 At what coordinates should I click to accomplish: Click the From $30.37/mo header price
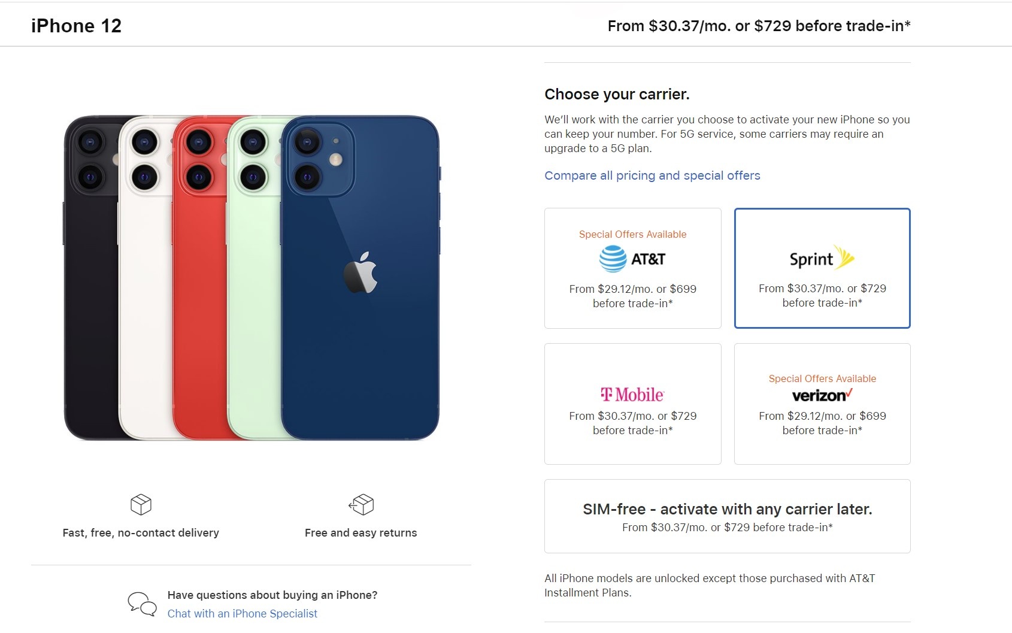point(758,26)
